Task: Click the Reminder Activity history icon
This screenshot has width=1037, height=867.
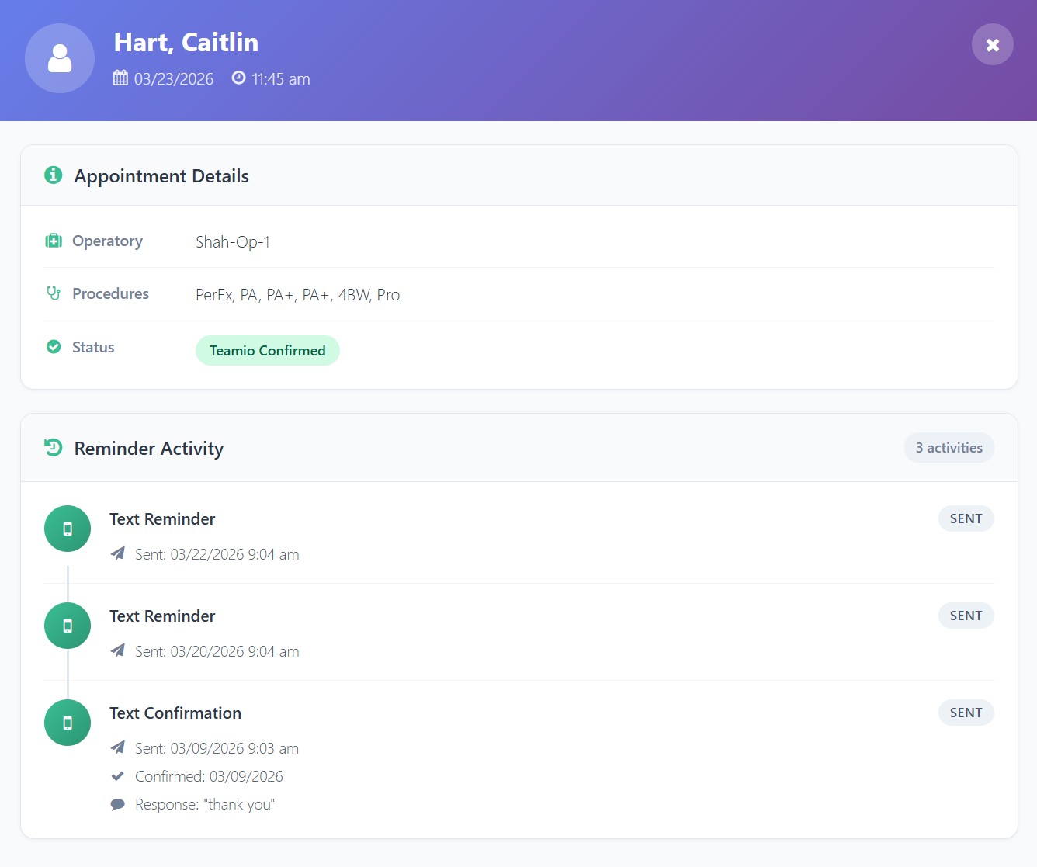Action: click(x=53, y=448)
